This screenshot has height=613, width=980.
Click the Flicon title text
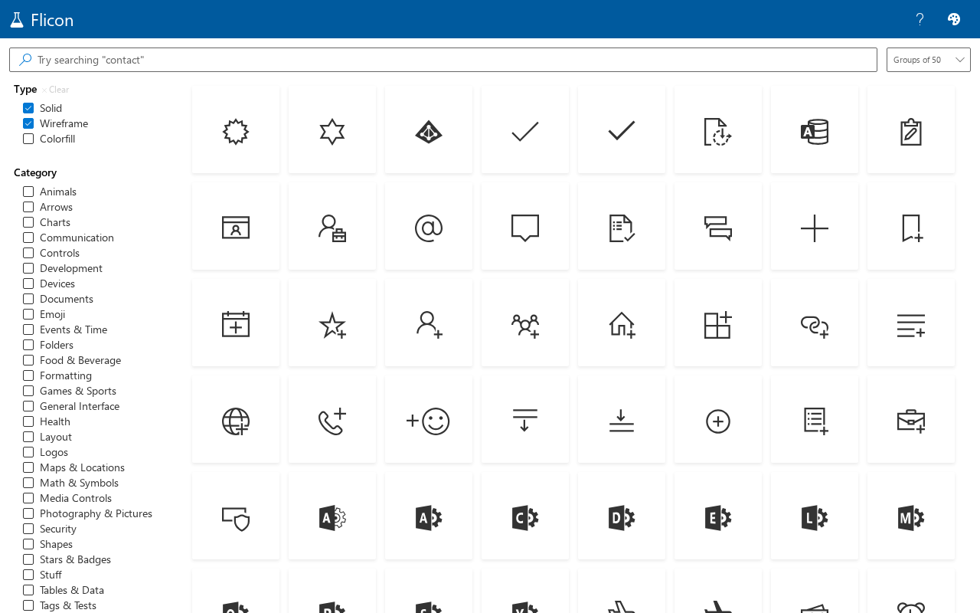[x=52, y=20]
